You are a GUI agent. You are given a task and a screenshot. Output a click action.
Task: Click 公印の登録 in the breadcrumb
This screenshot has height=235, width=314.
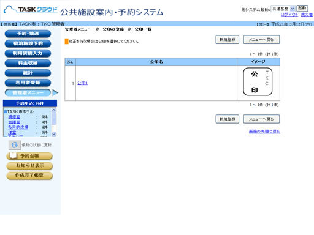tap(113, 29)
